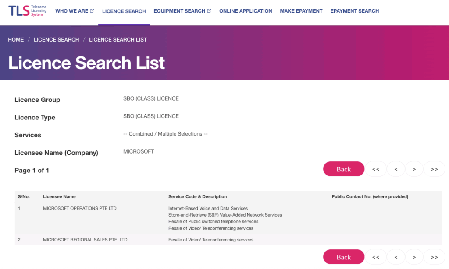Image resolution: width=449 pixels, height=269 pixels.
Task: Open the MAKE EPAYMENT page
Action: (x=301, y=11)
